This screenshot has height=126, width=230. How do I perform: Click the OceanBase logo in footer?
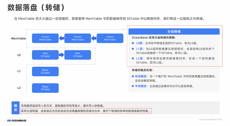click(17, 120)
